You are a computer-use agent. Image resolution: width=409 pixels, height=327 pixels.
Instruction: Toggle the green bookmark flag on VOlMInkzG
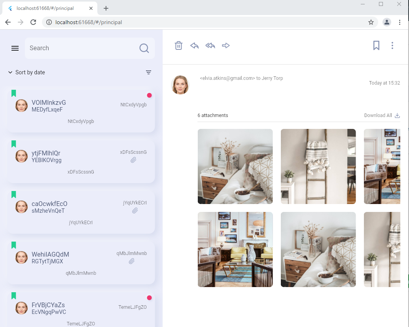point(14,93)
